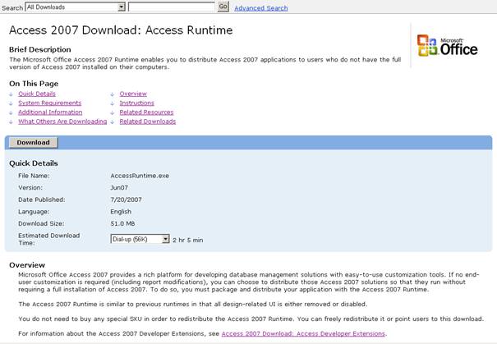Click the down arrow beside What Others Are Downloading

pos(12,122)
